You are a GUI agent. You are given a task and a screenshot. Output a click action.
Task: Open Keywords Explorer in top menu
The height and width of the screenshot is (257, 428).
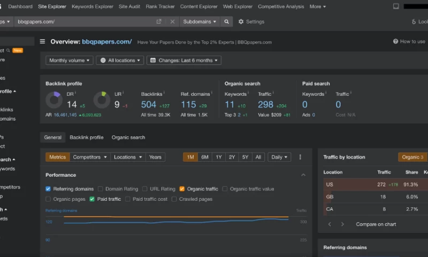(x=93, y=6)
